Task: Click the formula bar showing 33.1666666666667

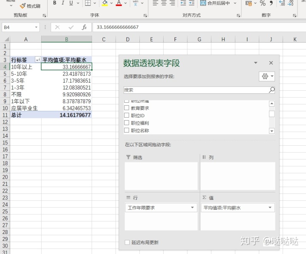Action: pyautogui.click(x=199, y=27)
